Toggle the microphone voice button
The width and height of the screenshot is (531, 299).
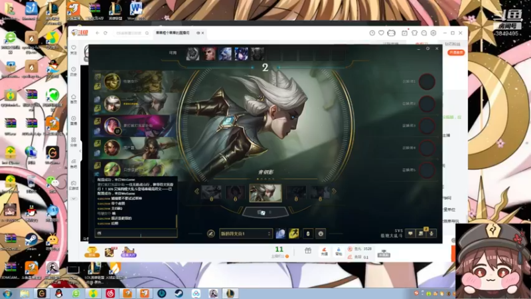431,233
